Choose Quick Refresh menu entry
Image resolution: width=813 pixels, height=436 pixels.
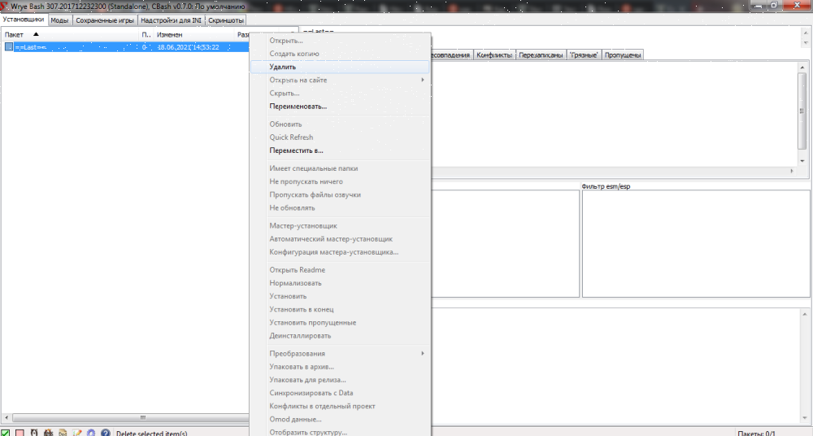340,137
